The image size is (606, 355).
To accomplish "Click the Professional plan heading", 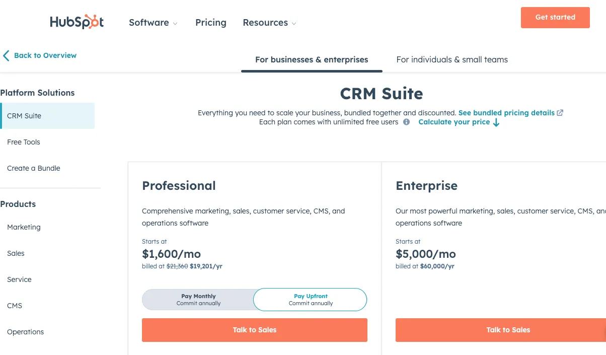I will click(x=179, y=186).
